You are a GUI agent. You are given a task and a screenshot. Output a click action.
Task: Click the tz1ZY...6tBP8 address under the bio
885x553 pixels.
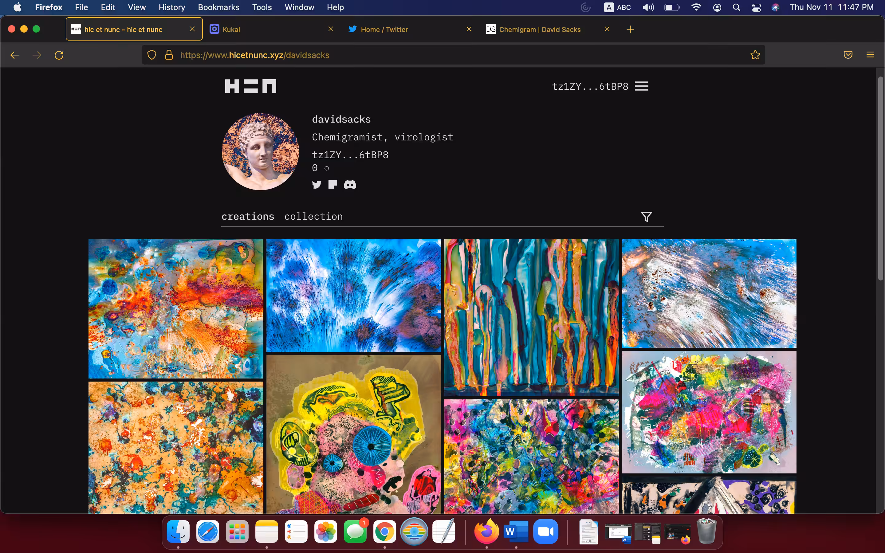(x=350, y=155)
